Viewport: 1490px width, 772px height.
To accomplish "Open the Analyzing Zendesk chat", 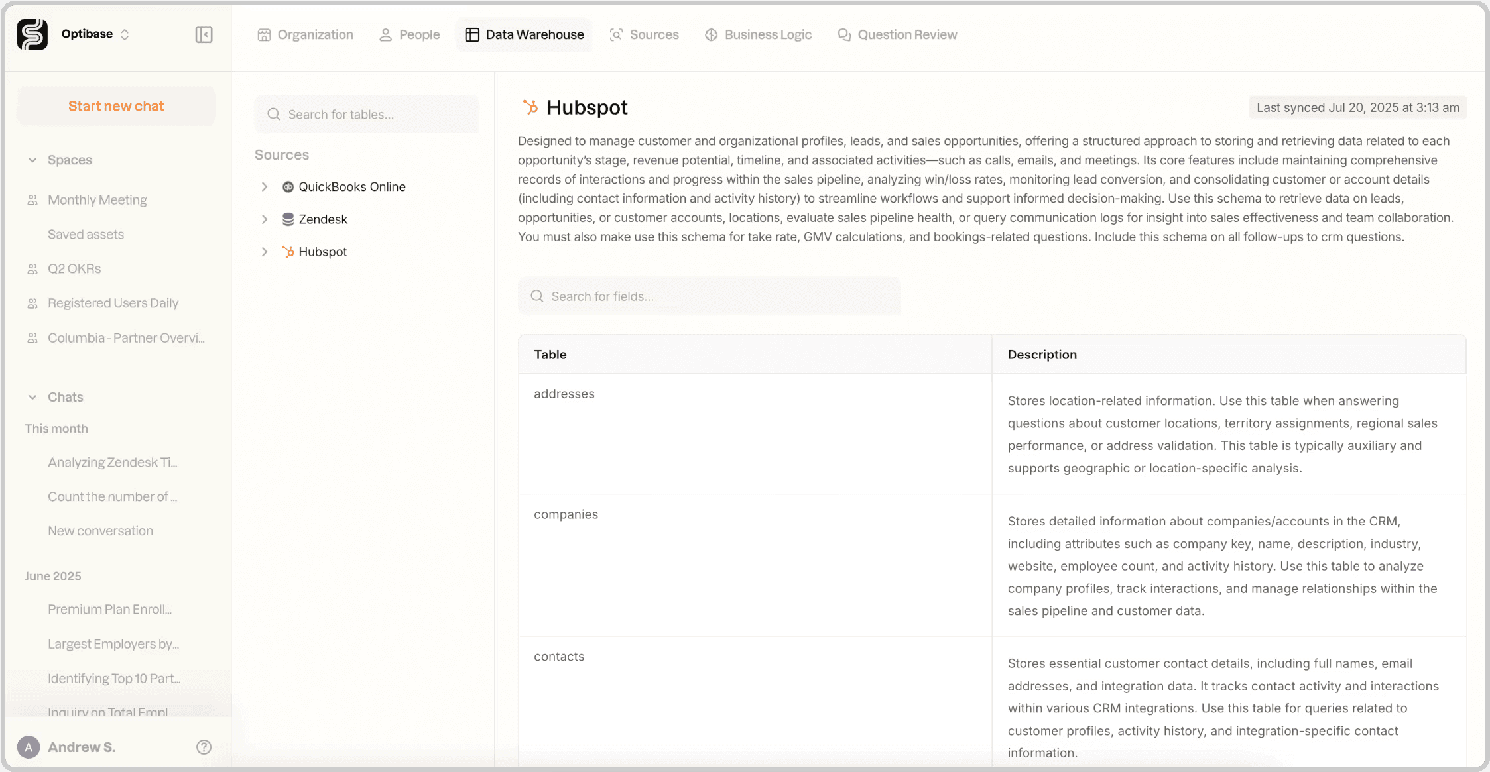I will coord(113,463).
